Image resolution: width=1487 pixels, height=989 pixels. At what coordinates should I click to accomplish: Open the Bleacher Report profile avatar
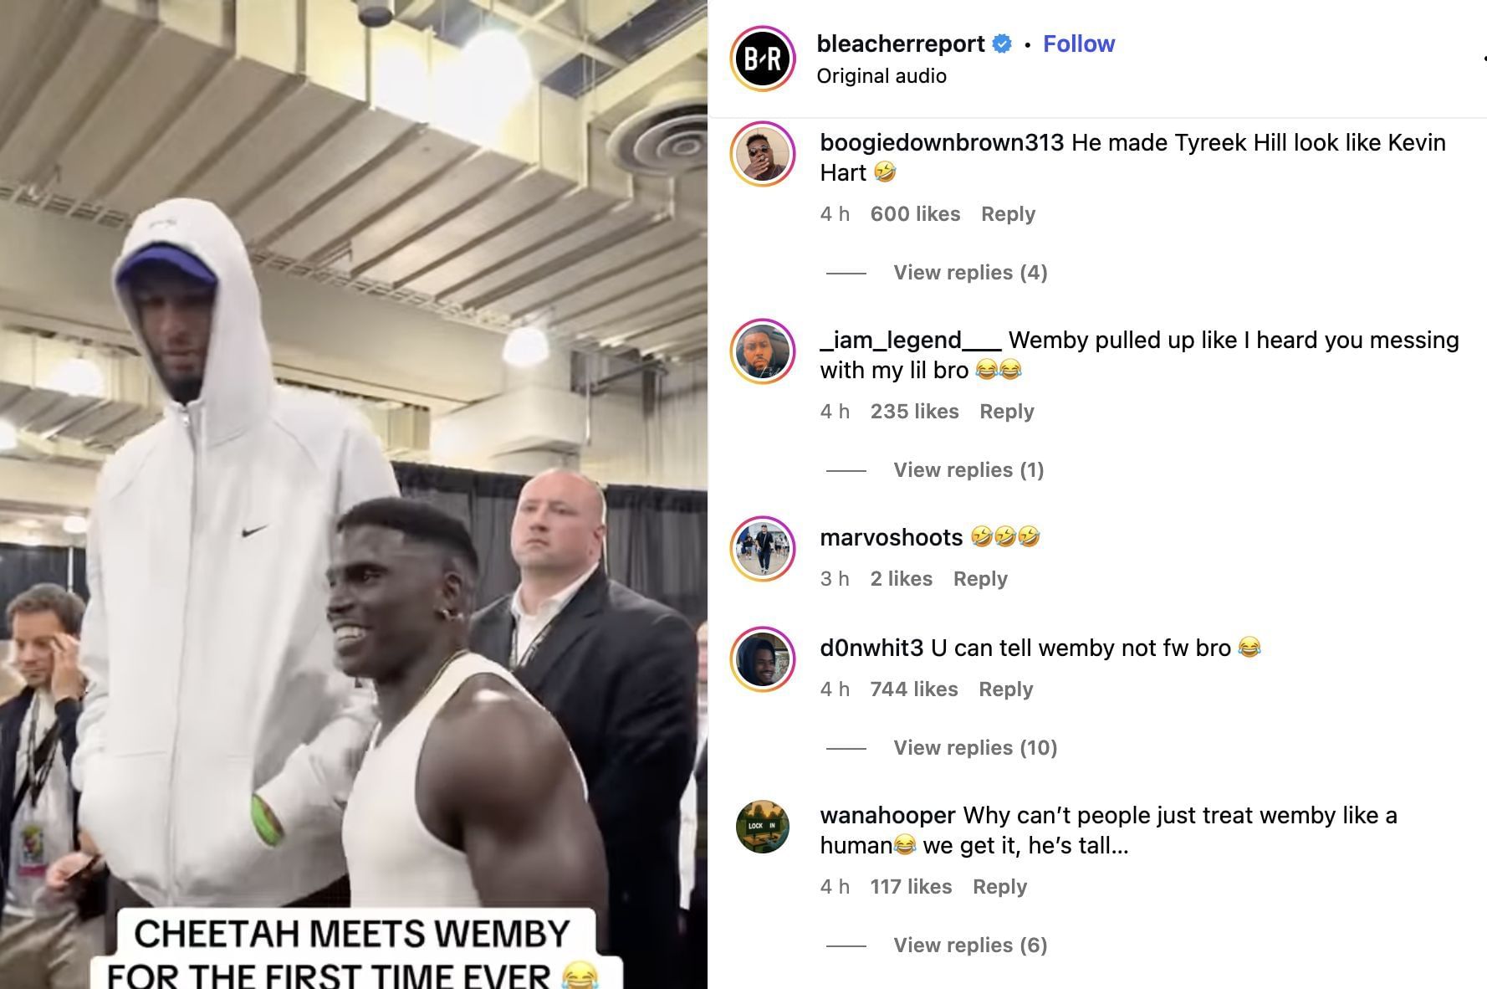(x=762, y=58)
